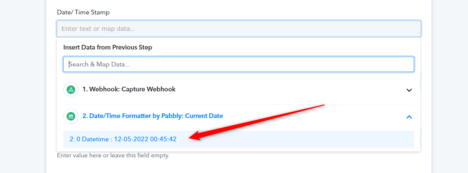Select 2. Date/Time Formatter by Pabbly: Current Date

tap(239, 116)
